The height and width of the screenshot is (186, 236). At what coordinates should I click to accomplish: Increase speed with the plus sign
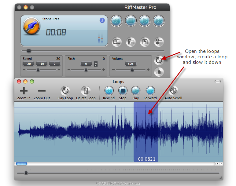tap(59, 70)
